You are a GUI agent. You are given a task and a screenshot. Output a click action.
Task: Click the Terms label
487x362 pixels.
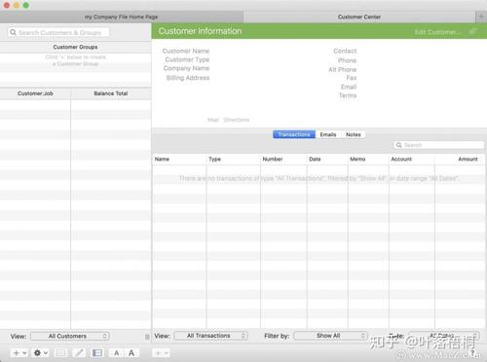point(348,95)
